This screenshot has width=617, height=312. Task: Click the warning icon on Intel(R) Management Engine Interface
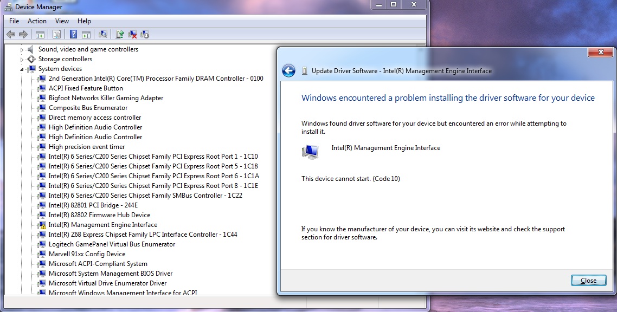(x=42, y=225)
